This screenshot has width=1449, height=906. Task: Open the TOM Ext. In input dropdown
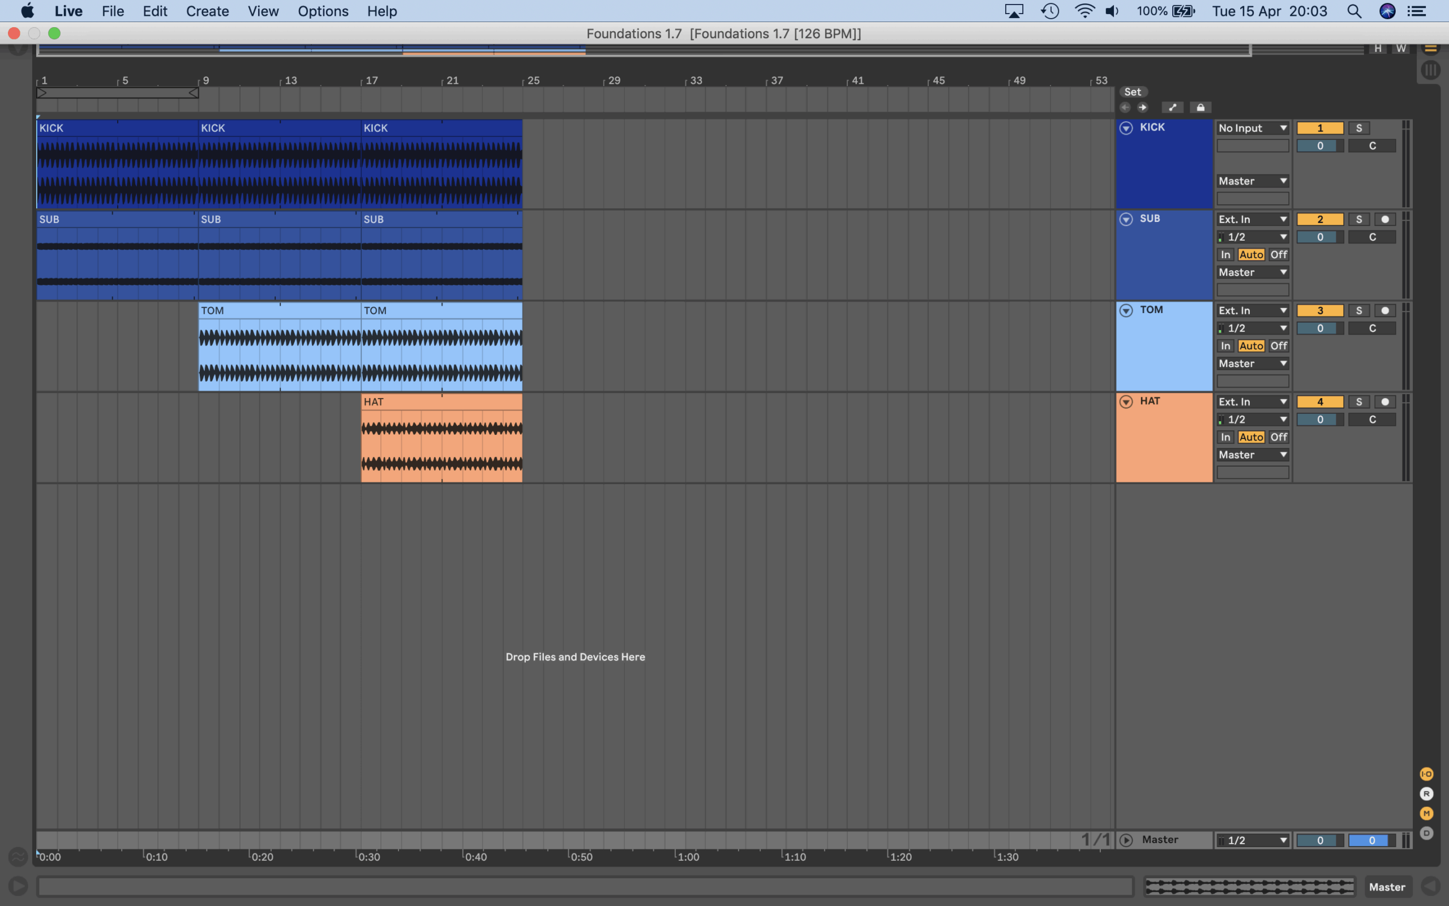tap(1252, 311)
